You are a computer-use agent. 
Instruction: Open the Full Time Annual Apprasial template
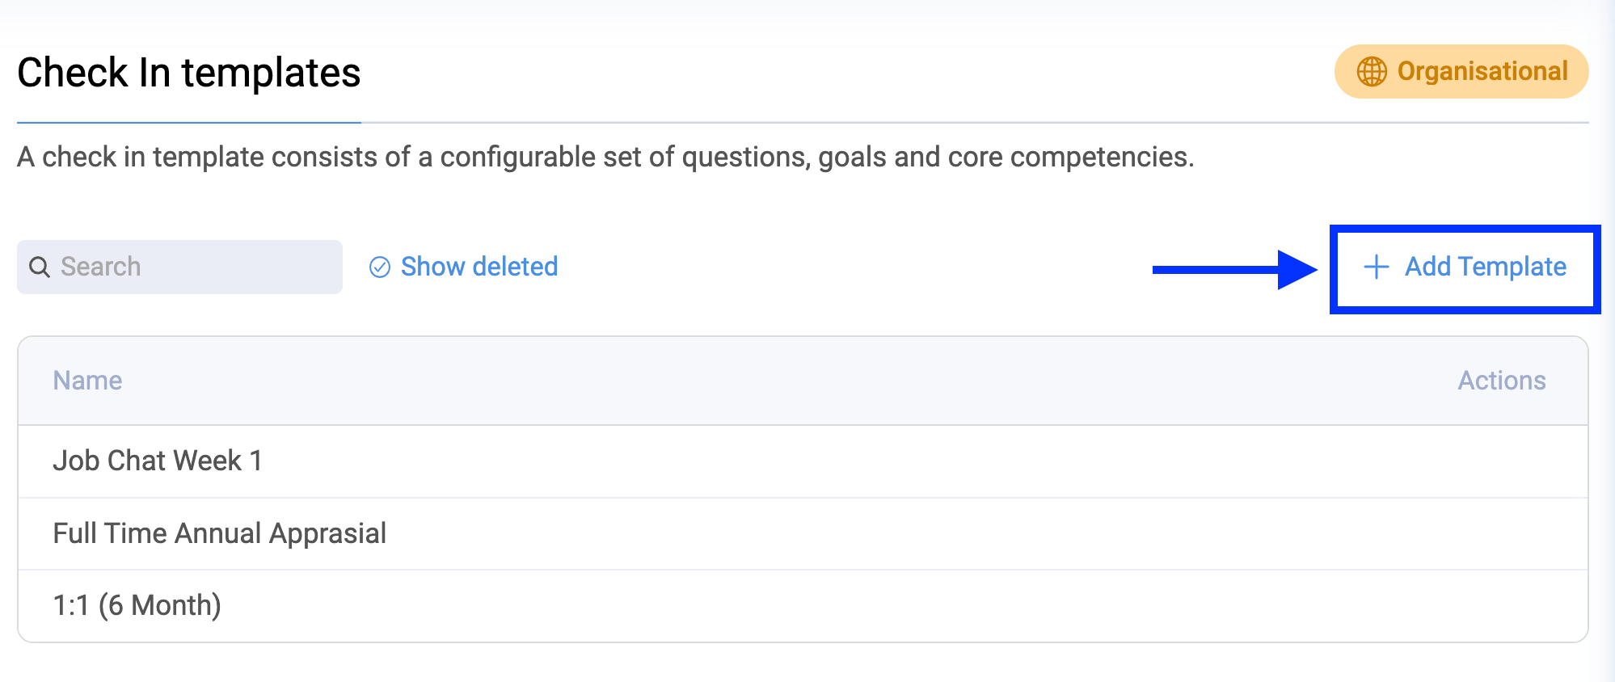point(219,533)
